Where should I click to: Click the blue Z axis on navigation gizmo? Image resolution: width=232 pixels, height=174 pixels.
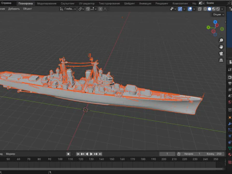(x=215, y=22)
